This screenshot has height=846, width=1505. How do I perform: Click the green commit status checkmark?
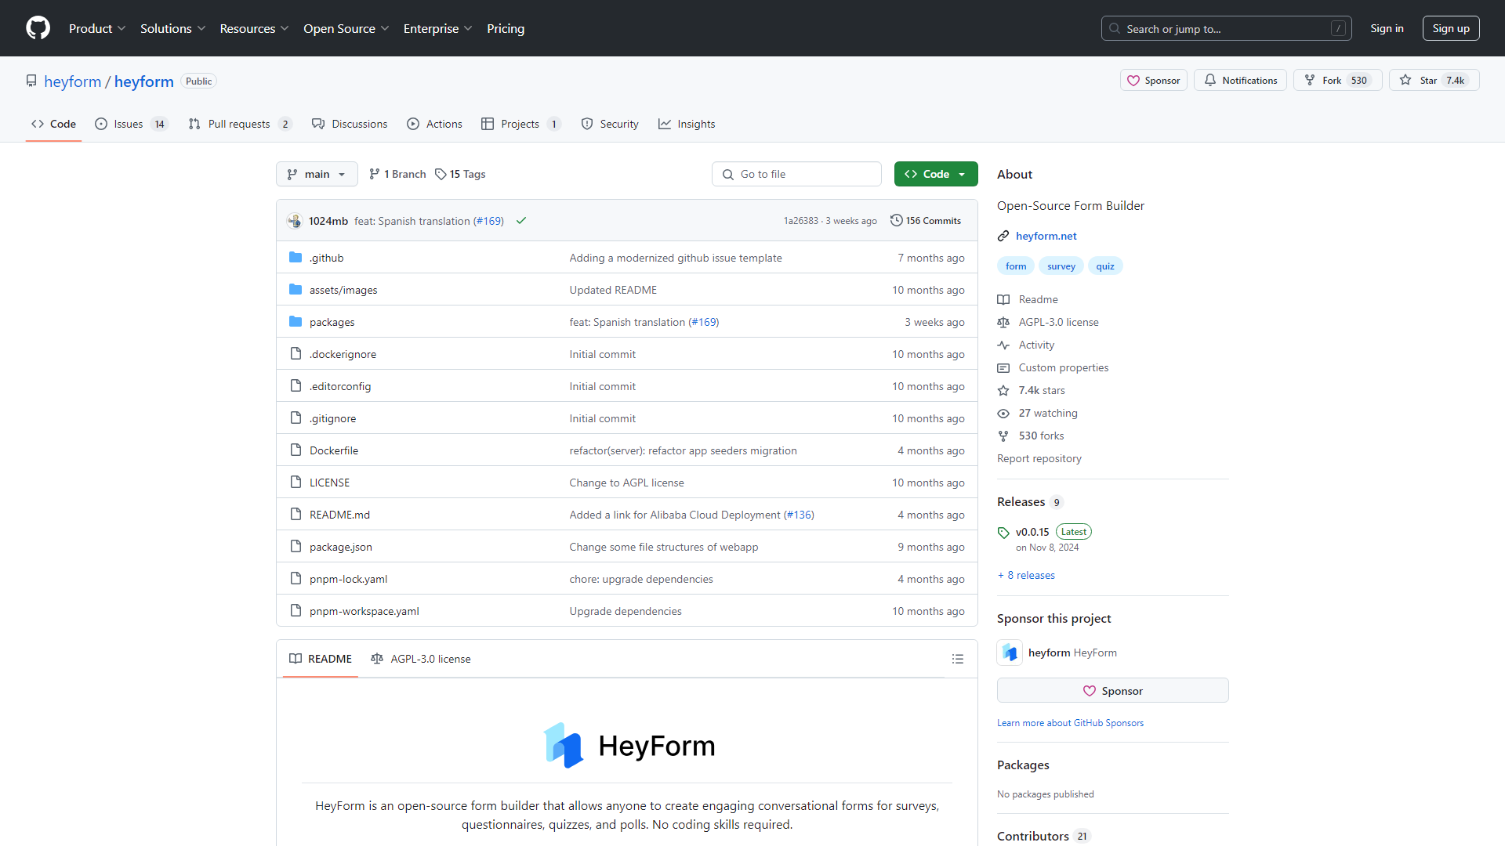click(521, 221)
